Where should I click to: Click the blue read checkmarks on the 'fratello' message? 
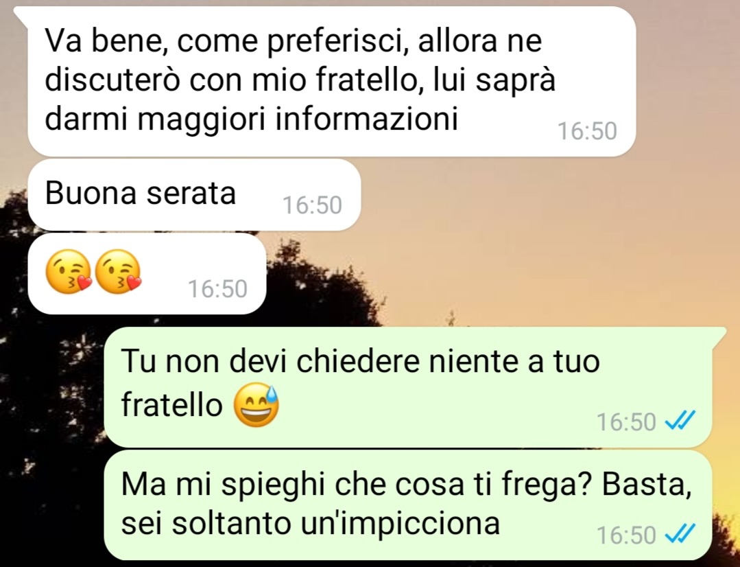680,420
